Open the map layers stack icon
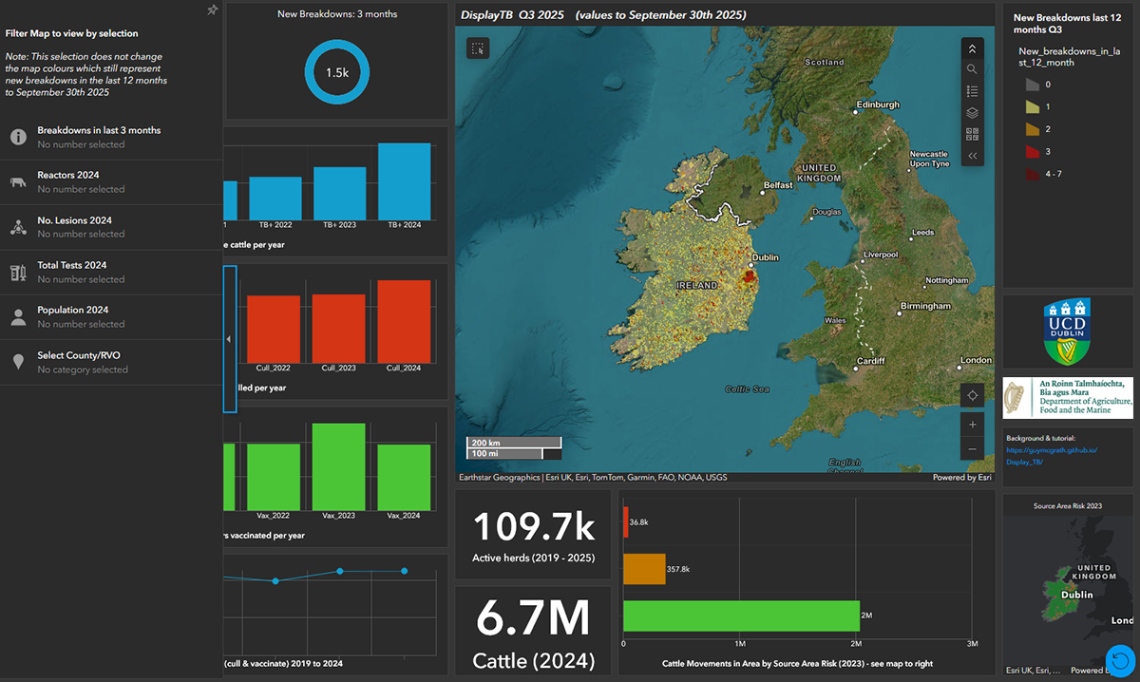Viewport: 1140px width, 682px height. pyautogui.click(x=972, y=113)
